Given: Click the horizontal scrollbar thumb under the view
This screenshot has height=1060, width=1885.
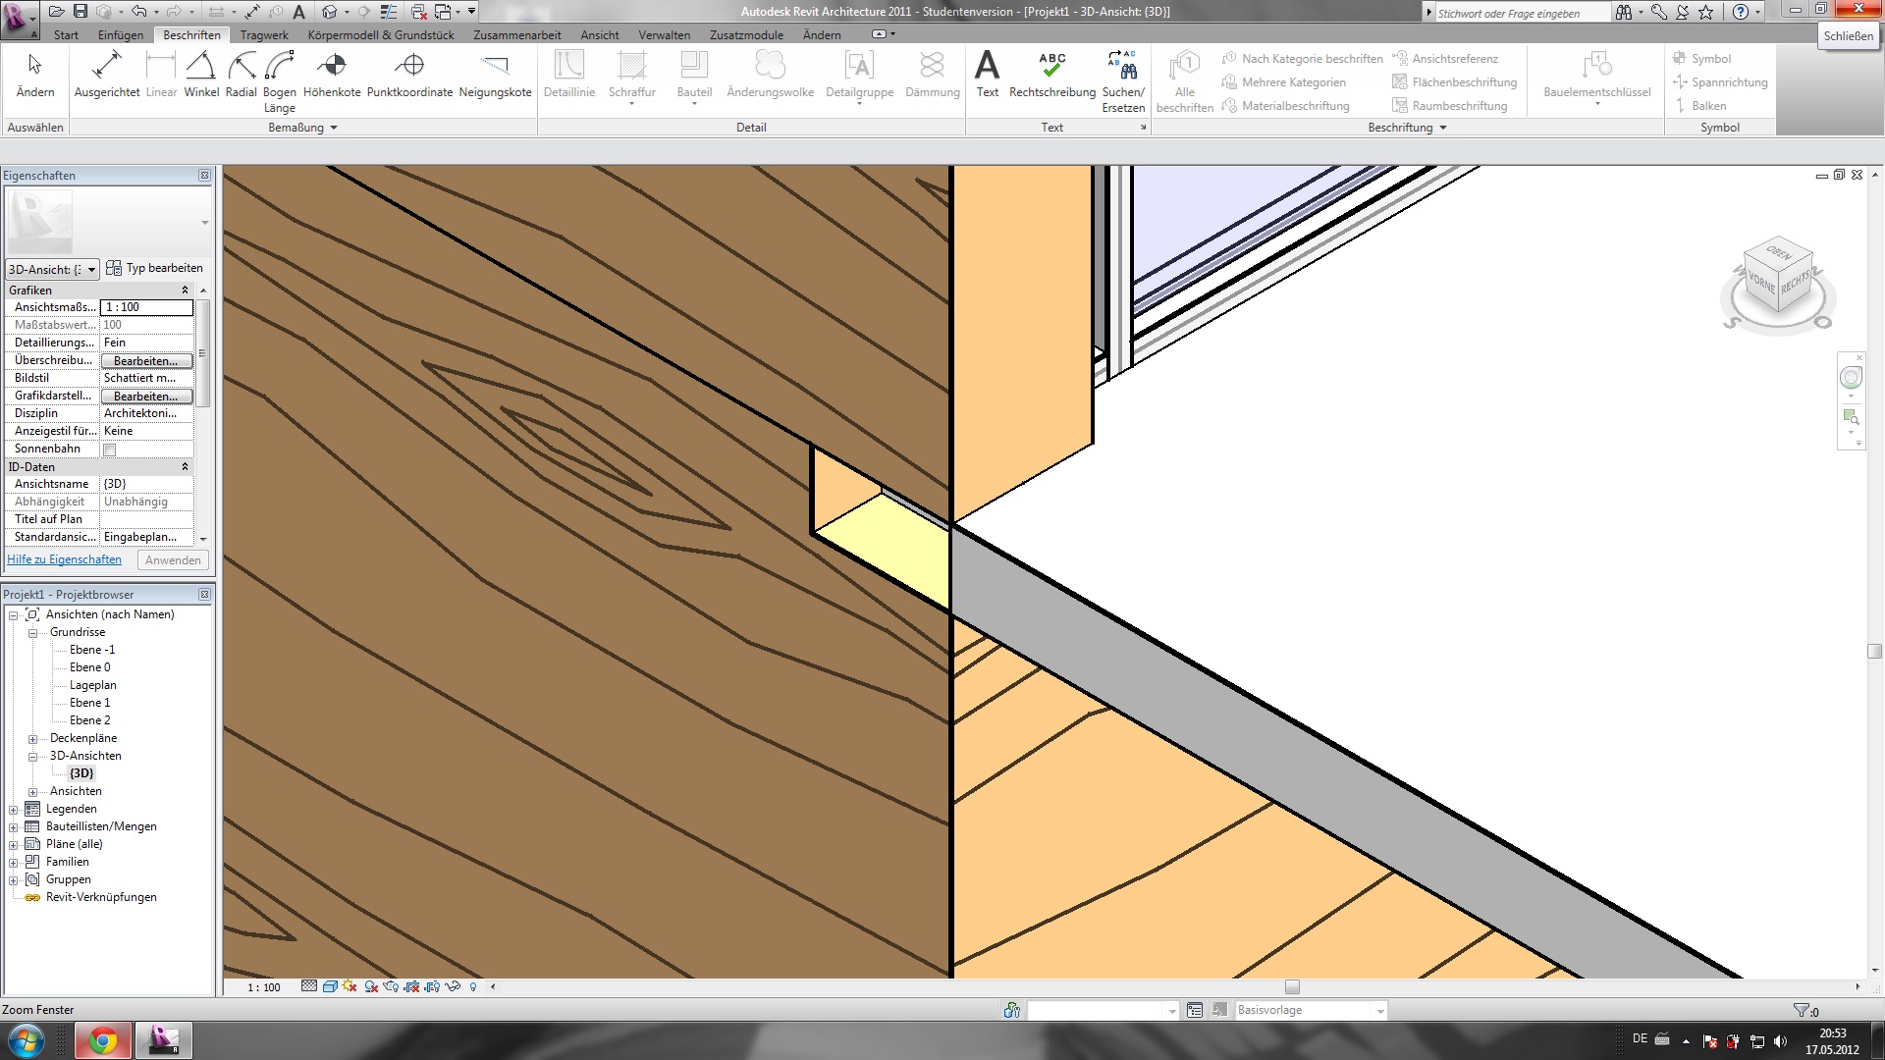Looking at the screenshot, I should click(1292, 987).
